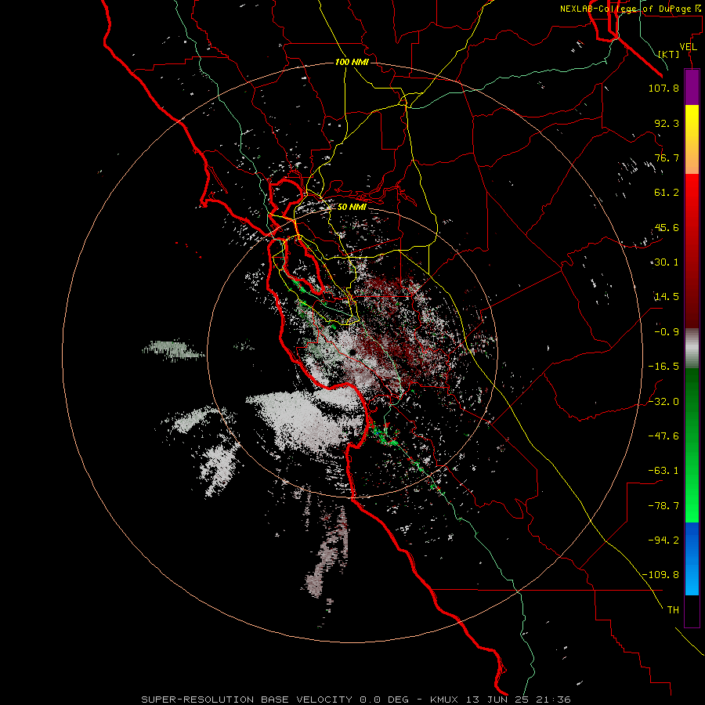Click the KMUX station ID in the caption

(444, 700)
